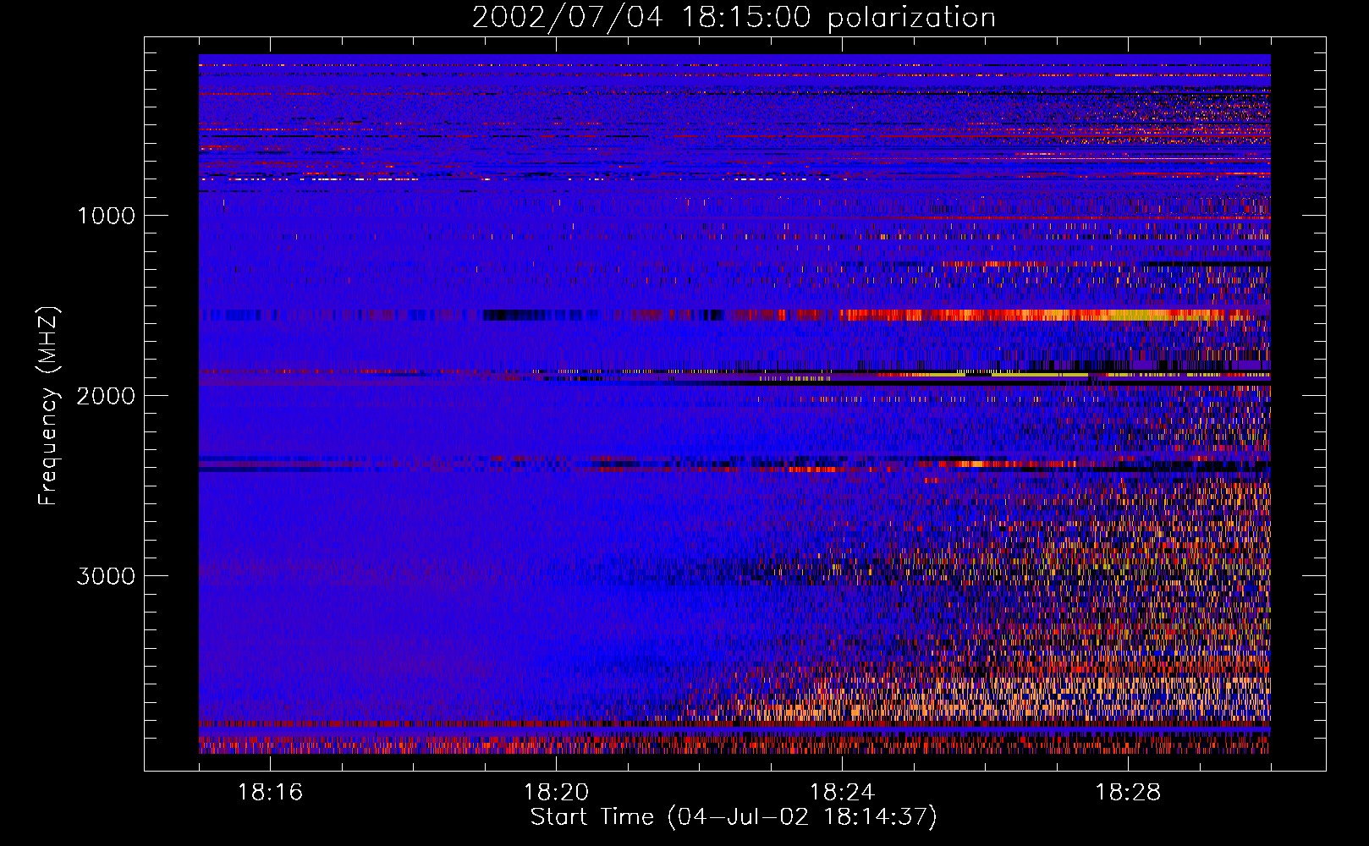Click the 18:28 time tick label
Viewport: 1369px width, 846px height.
tap(1128, 793)
